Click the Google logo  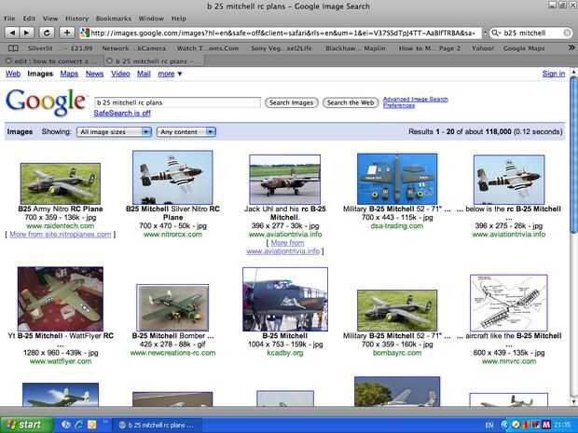pos(46,102)
